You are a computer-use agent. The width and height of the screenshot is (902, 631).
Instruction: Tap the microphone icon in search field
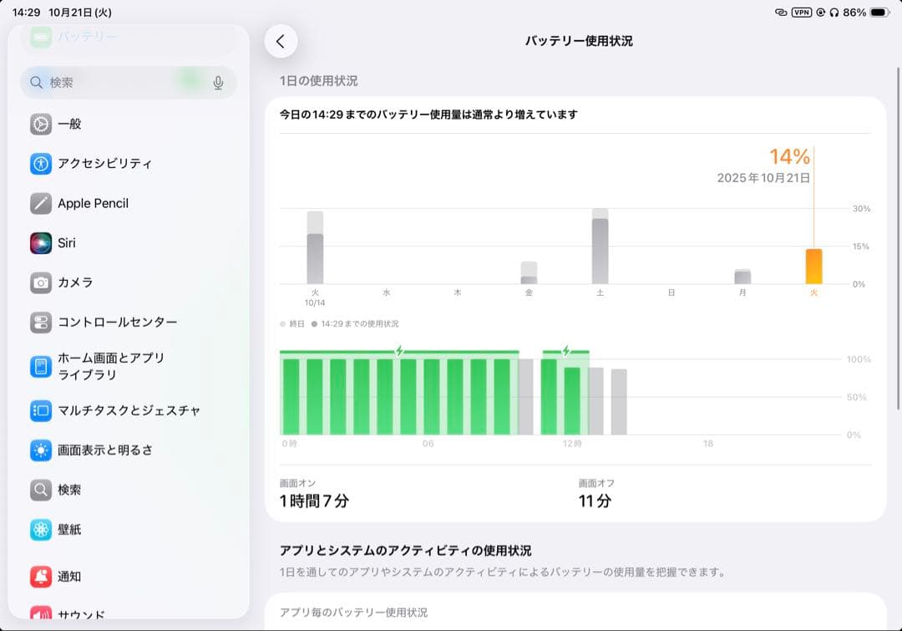[219, 83]
